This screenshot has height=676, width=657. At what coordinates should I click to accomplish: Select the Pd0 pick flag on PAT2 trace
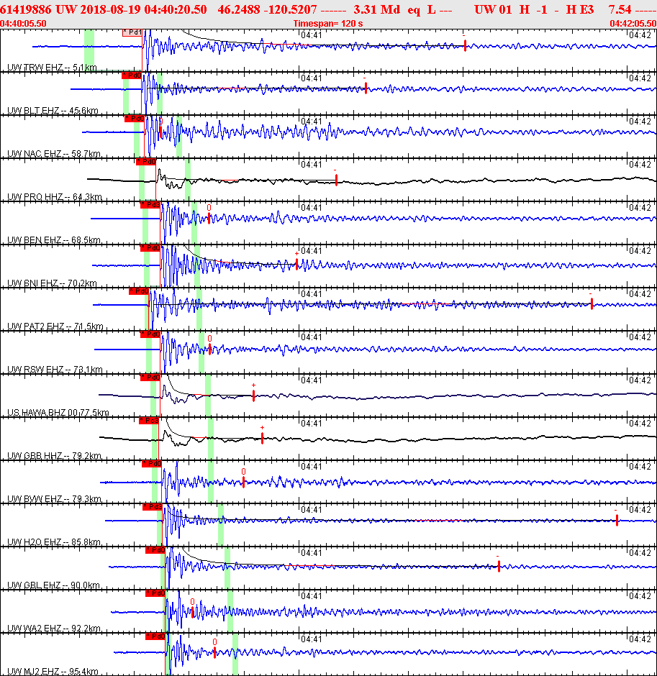pyautogui.click(x=139, y=291)
